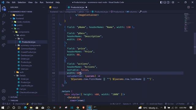Viewport: 196px width, 110px height.
Task: Expand the public folder
Action: click(x=20, y=25)
